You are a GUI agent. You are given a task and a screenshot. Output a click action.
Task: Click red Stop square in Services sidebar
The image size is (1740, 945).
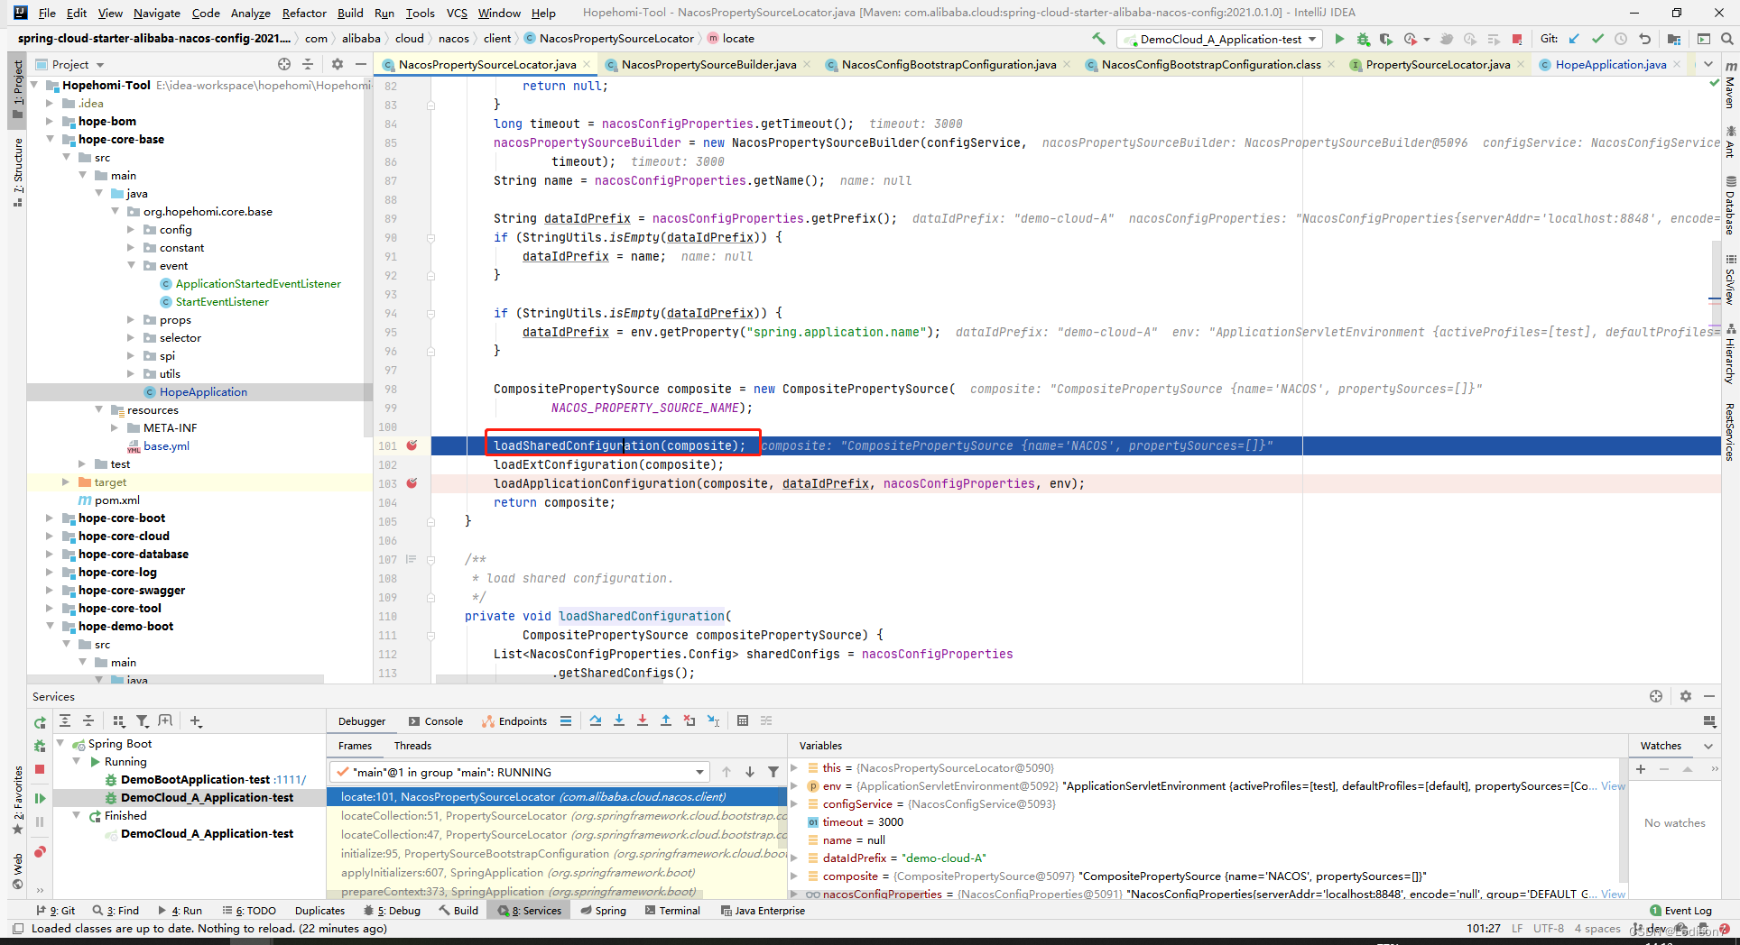click(x=40, y=769)
